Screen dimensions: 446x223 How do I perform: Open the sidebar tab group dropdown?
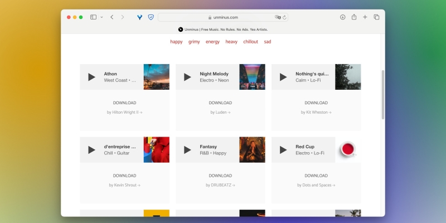coord(101,17)
